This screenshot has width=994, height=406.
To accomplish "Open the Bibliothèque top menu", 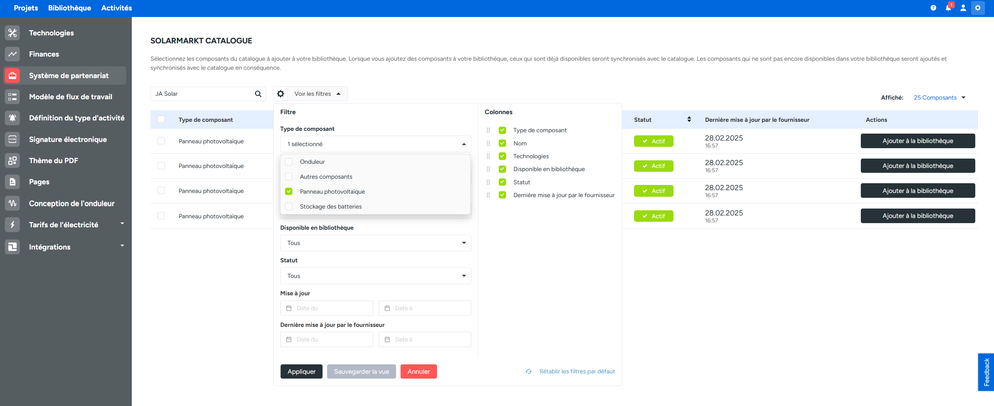I will click(69, 8).
